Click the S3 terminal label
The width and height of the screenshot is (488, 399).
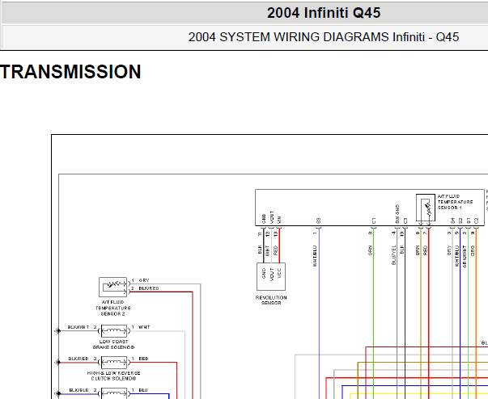click(318, 220)
